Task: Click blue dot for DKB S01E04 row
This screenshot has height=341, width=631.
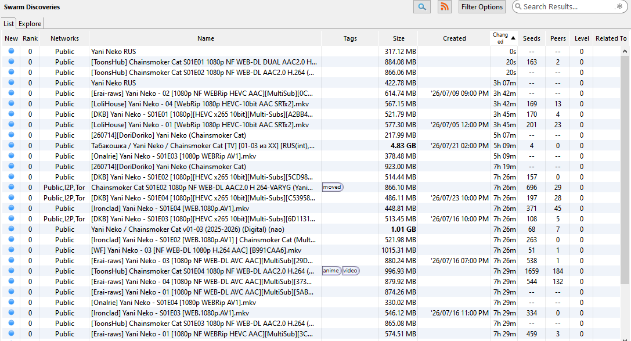Action: [x=11, y=198]
